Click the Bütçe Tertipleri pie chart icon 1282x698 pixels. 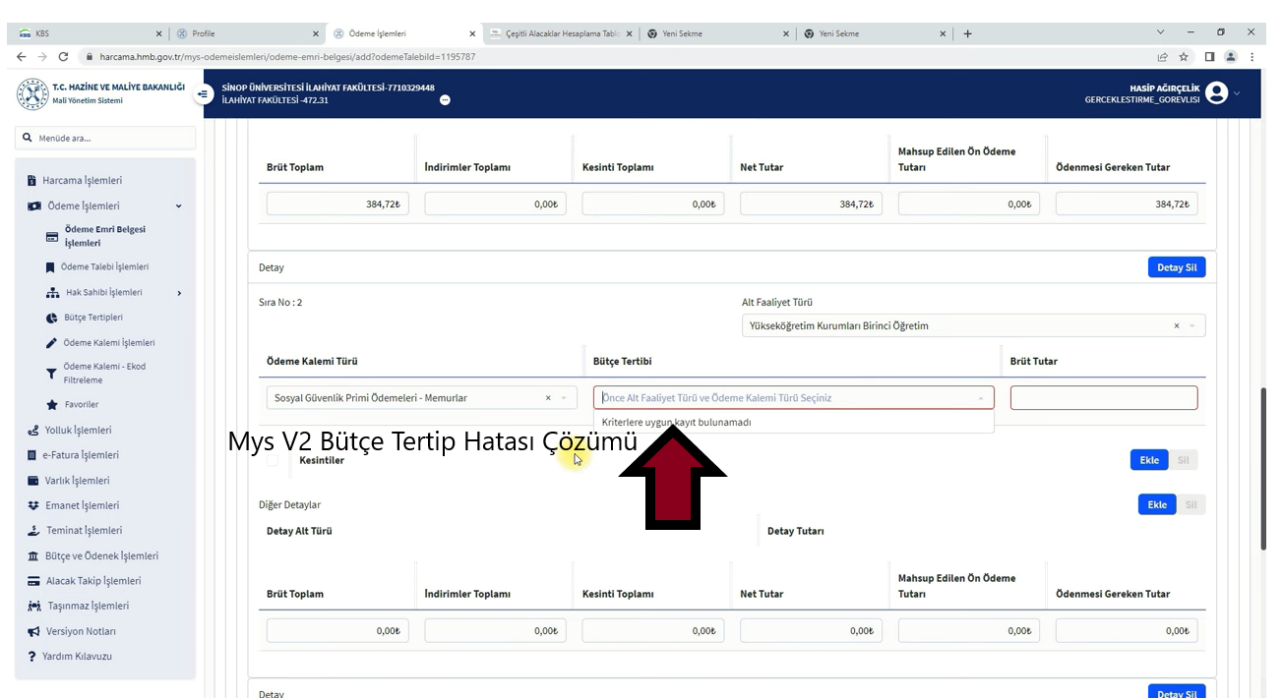pos(52,318)
